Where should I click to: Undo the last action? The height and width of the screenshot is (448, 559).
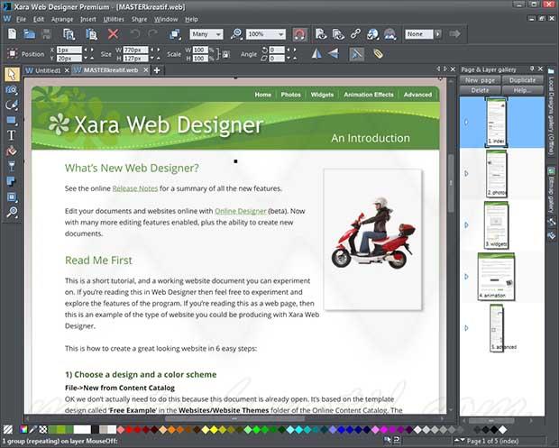(134, 34)
